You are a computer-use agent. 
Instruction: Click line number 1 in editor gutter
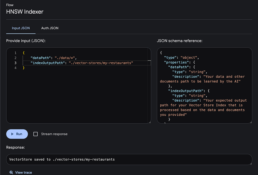[15, 53]
